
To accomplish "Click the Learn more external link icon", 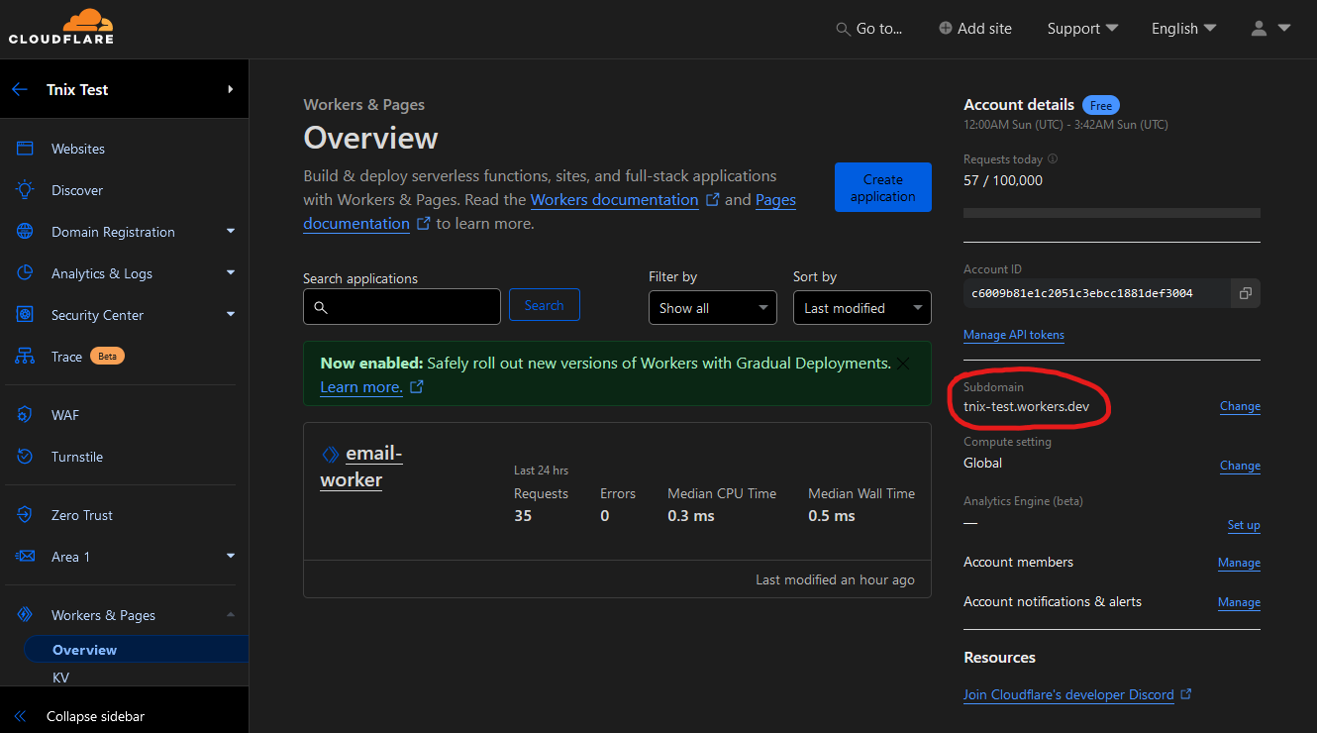I will click(417, 387).
